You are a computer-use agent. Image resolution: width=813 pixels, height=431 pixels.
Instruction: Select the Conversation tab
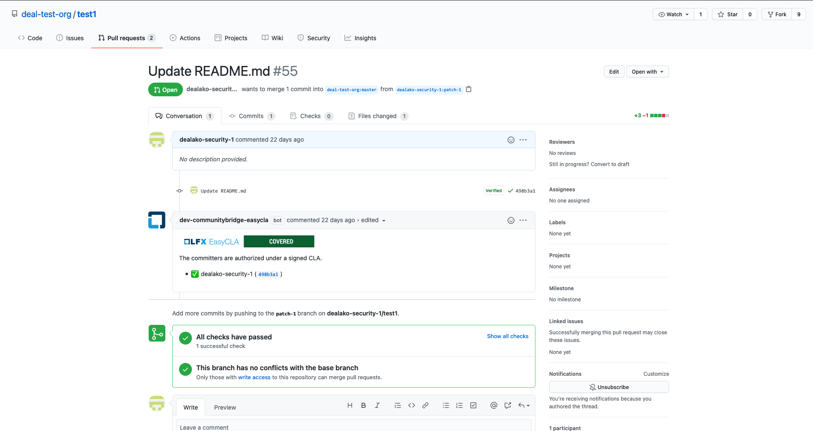[x=185, y=116]
